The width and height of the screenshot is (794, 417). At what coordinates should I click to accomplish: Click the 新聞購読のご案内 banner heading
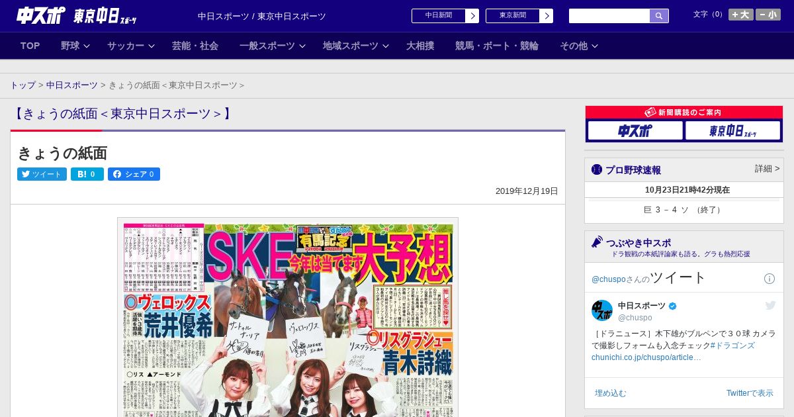tap(684, 113)
